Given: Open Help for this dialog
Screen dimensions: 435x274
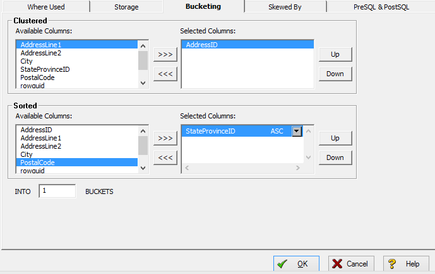Looking at the screenshot, I should coord(406,264).
